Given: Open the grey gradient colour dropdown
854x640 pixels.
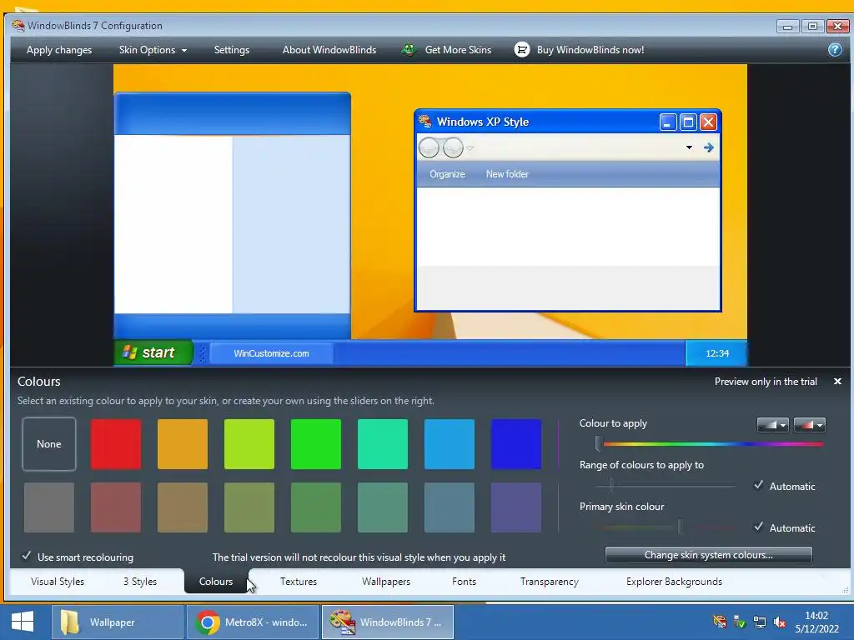Looking at the screenshot, I should point(772,425).
